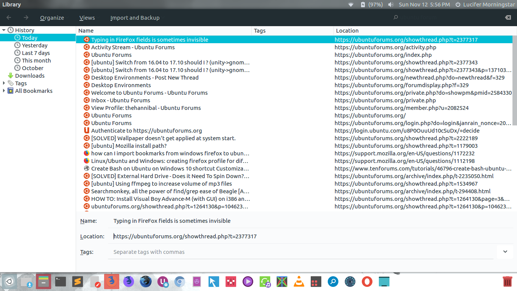517x291 pixels.
Task: Go back with the left arrow button
Action: 9,17
